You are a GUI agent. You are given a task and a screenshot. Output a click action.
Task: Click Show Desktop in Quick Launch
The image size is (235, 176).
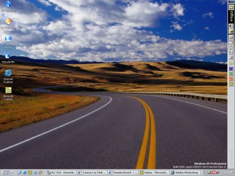[x=19, y=173]
